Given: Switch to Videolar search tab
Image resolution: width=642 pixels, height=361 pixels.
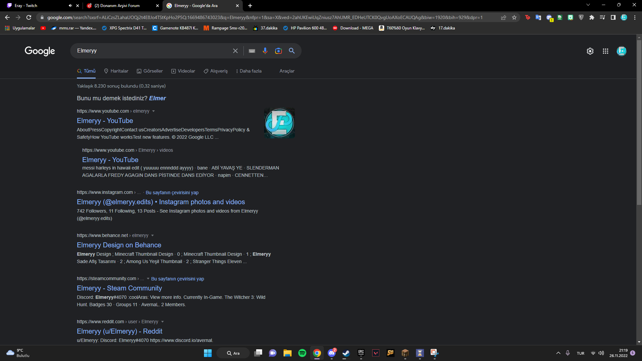Looking at the screenshot, I should pyautogui.click(x=183, y=71).
